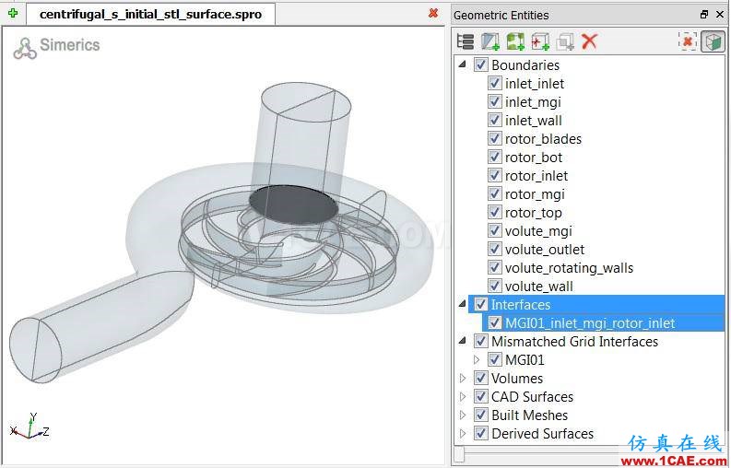Viewport: 731px width, 468px height.
Task: Select the MGI01_inlet_mgi_rotor_inlet item
Action: pos(590,323)
